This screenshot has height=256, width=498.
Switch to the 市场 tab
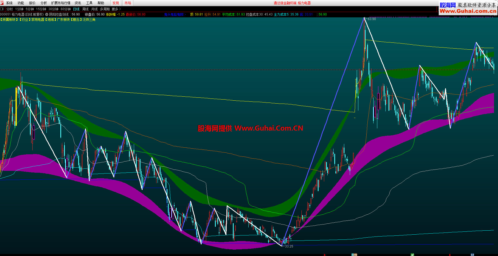(128, 3)
